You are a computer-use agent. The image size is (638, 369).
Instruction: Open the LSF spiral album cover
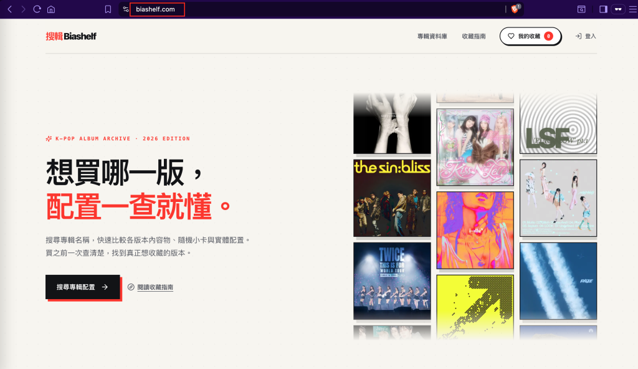(558, 123)
